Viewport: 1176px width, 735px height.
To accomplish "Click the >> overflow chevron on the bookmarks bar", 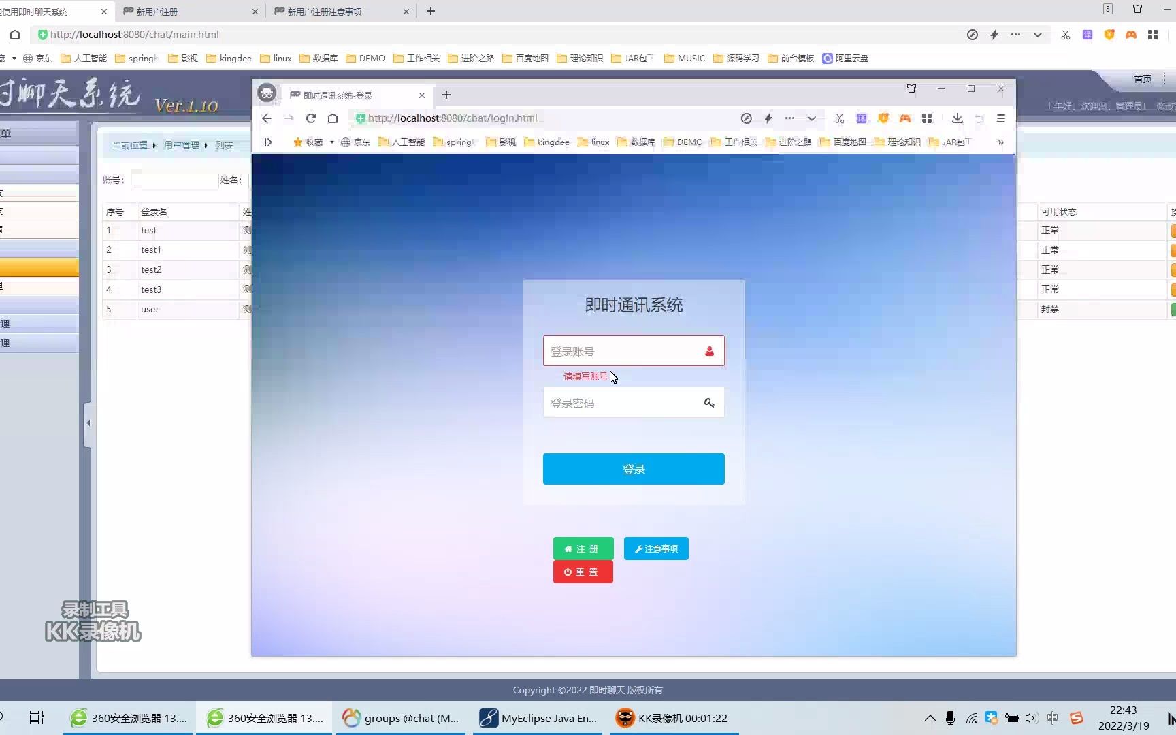I will (x=1000, y=142).
